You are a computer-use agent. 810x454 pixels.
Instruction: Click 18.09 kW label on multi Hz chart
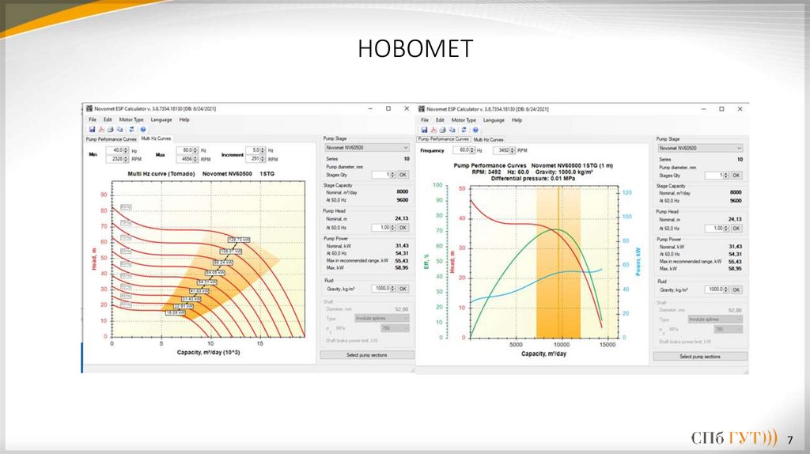pyautogui.click(x=175, y=313)
